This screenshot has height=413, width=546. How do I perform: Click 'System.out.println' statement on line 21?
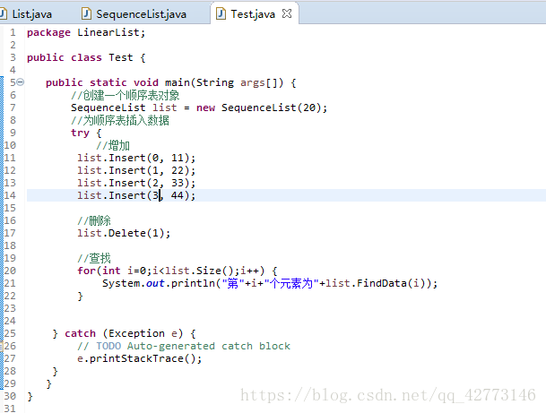point(270,283)
